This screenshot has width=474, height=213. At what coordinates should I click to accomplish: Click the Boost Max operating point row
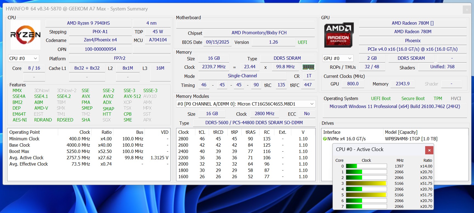88,151
